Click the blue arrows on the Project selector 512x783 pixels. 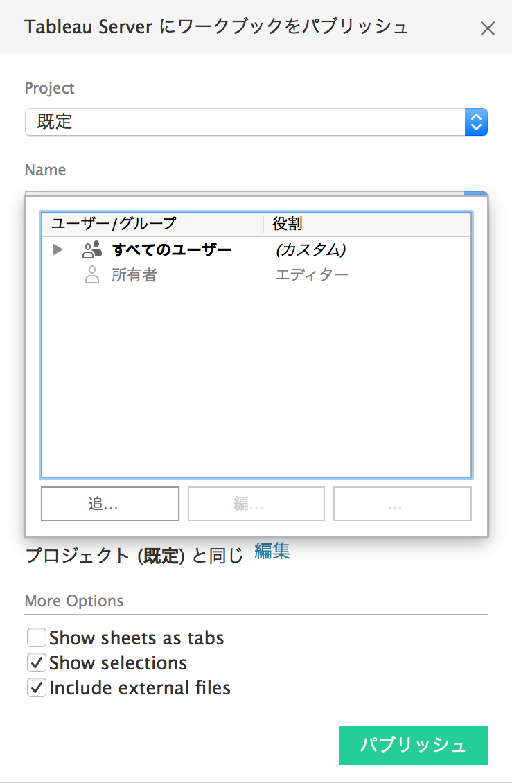pos(476,121)
